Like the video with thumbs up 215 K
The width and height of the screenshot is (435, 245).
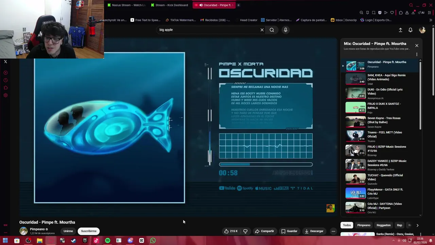tap(231, 231)
